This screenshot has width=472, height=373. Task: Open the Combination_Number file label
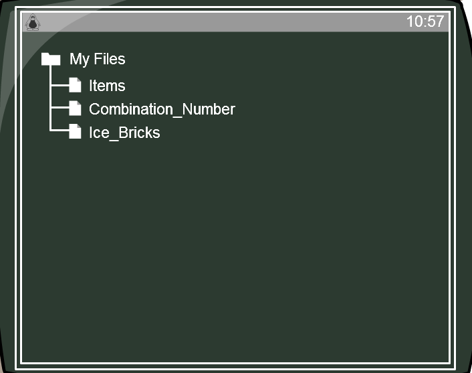162,109
